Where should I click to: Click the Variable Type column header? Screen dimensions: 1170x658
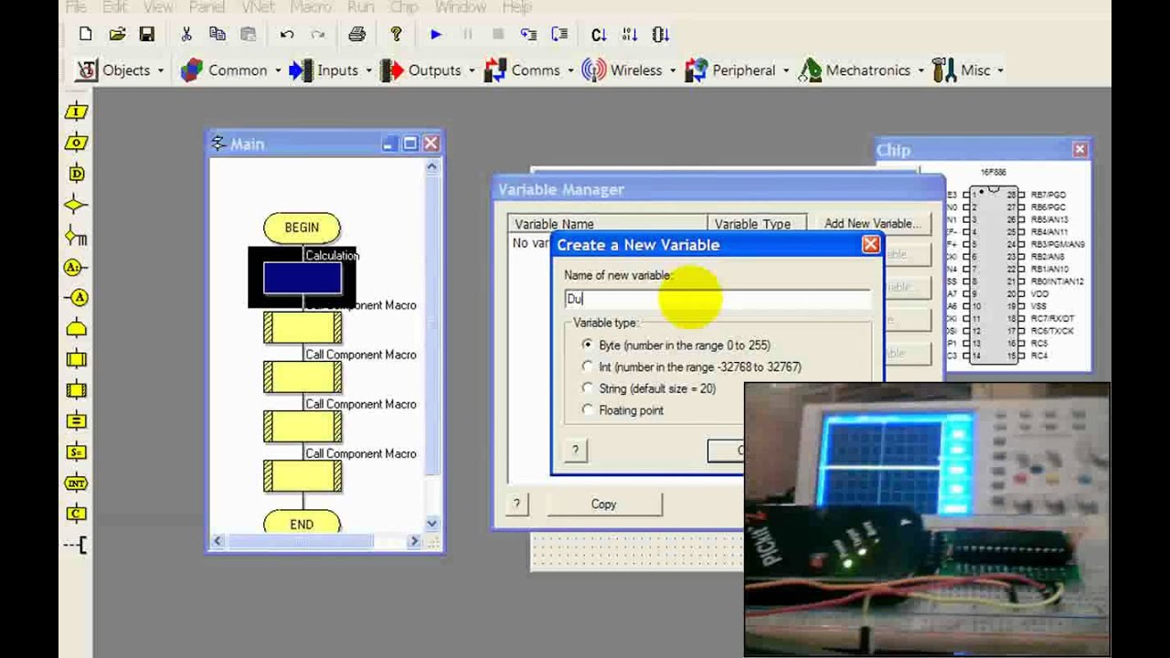[x=755, y=224]
